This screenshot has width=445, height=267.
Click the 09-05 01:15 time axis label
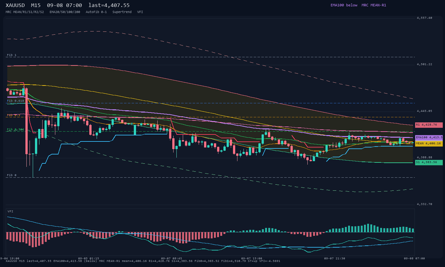[x=89, y=258]
